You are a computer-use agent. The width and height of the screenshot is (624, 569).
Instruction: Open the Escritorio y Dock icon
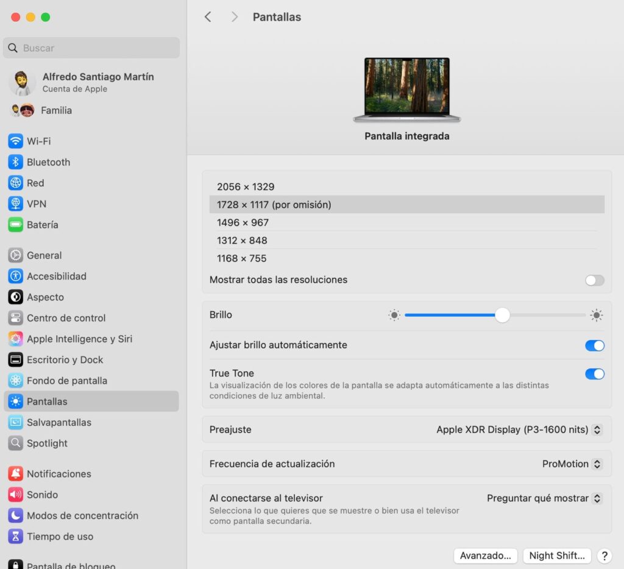coord(15,359)
